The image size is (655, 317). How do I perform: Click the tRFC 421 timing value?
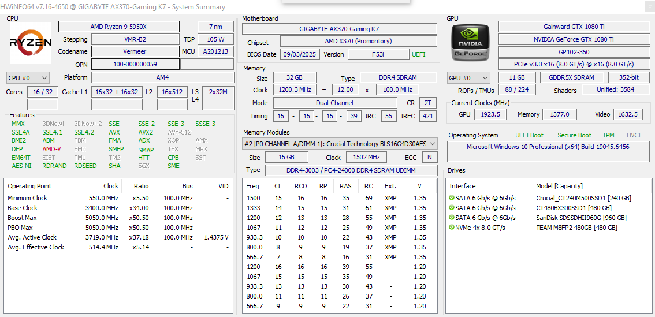(428, 116)
